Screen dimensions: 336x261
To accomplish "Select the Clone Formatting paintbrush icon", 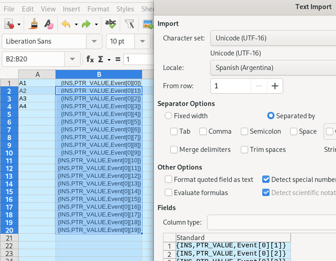I will coord(33,24).
